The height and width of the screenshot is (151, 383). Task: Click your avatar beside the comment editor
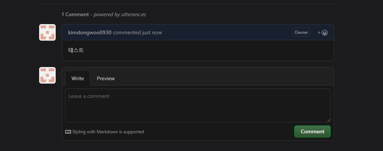pos(47,75)
